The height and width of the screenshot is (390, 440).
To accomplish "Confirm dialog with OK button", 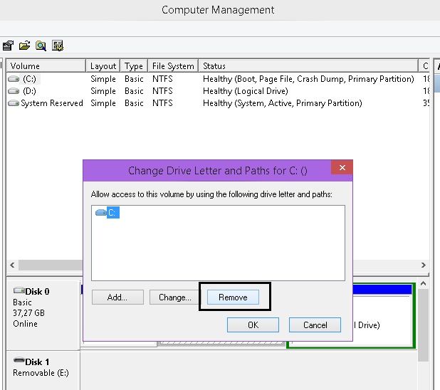I will [x=253, y=325].
